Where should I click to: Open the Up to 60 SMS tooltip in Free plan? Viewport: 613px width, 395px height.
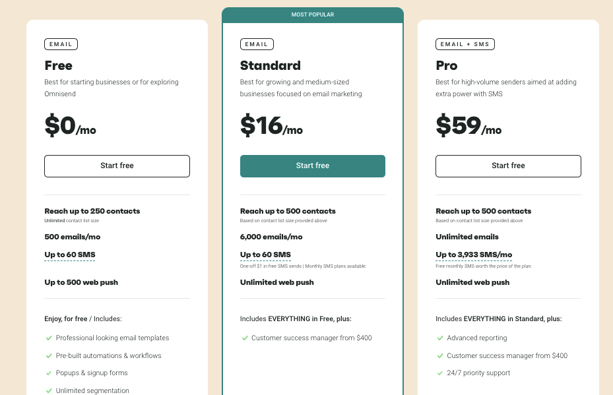(69, 255)
